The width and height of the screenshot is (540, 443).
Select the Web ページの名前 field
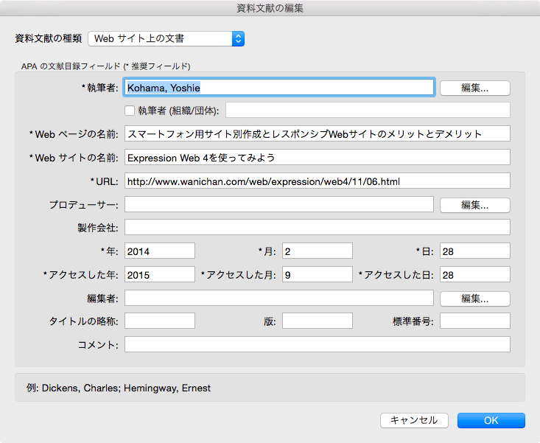click(x=318, y=134)
